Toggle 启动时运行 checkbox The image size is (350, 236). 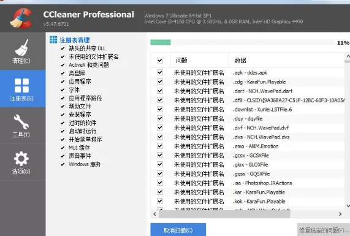point(63,131)
